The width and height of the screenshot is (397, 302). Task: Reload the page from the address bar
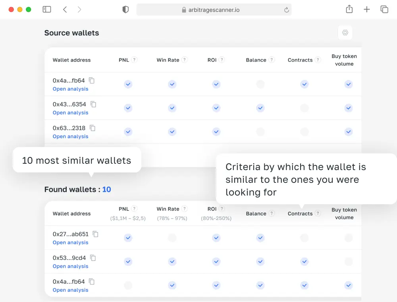(286, 10)
